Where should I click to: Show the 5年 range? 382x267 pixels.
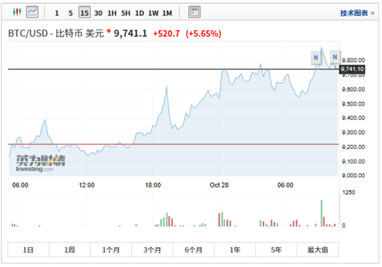[277, 250]
